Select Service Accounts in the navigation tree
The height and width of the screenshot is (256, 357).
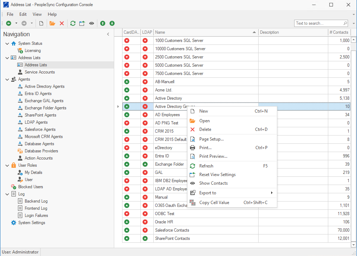[40, 72]
